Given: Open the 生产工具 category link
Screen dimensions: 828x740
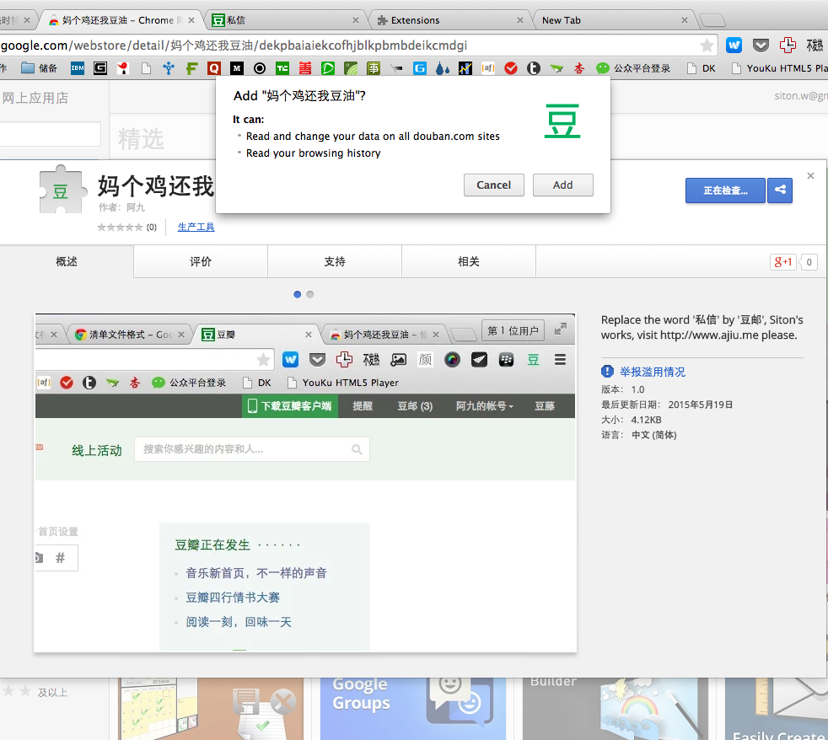Looking at the screenshot, I should point(196,228).
